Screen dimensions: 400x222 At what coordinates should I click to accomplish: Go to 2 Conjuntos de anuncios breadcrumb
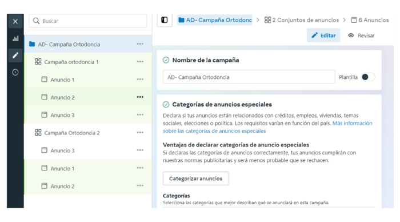pos(302,20)
